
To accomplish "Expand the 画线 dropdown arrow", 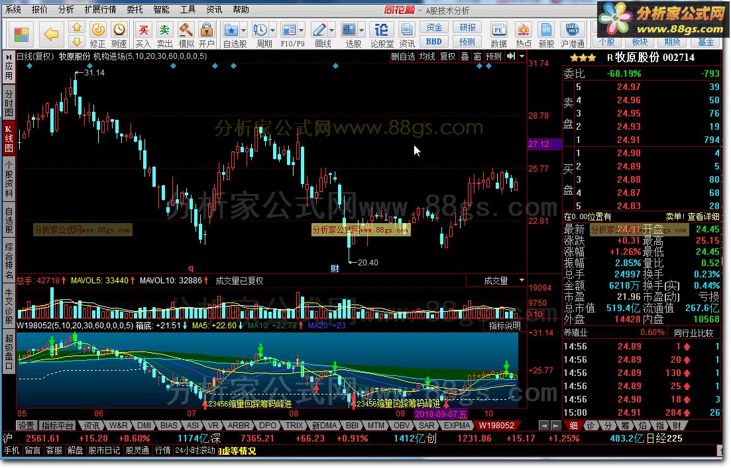I will (332, 30).
